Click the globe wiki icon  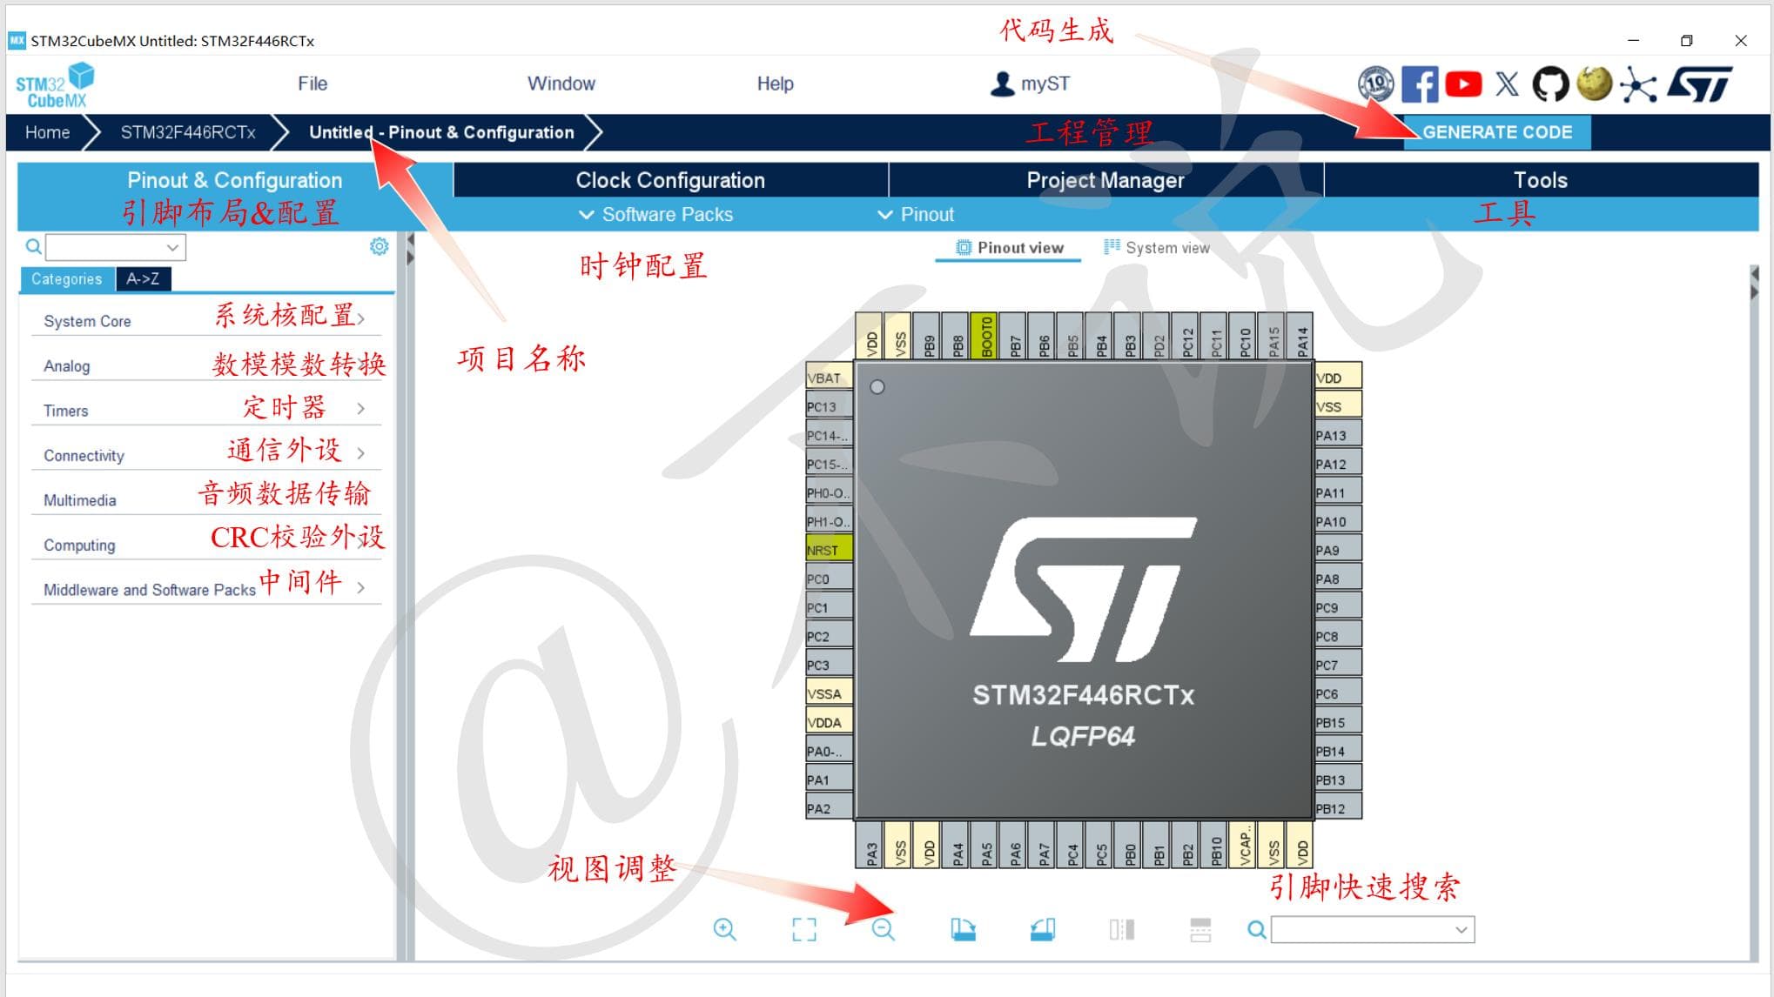click(x=1594, y=84)
